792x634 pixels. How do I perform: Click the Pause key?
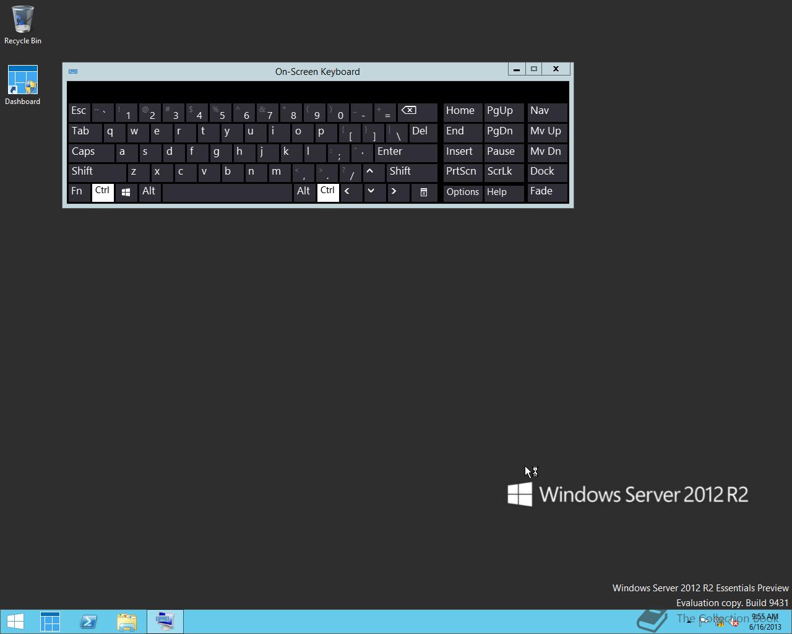point(504,152)
